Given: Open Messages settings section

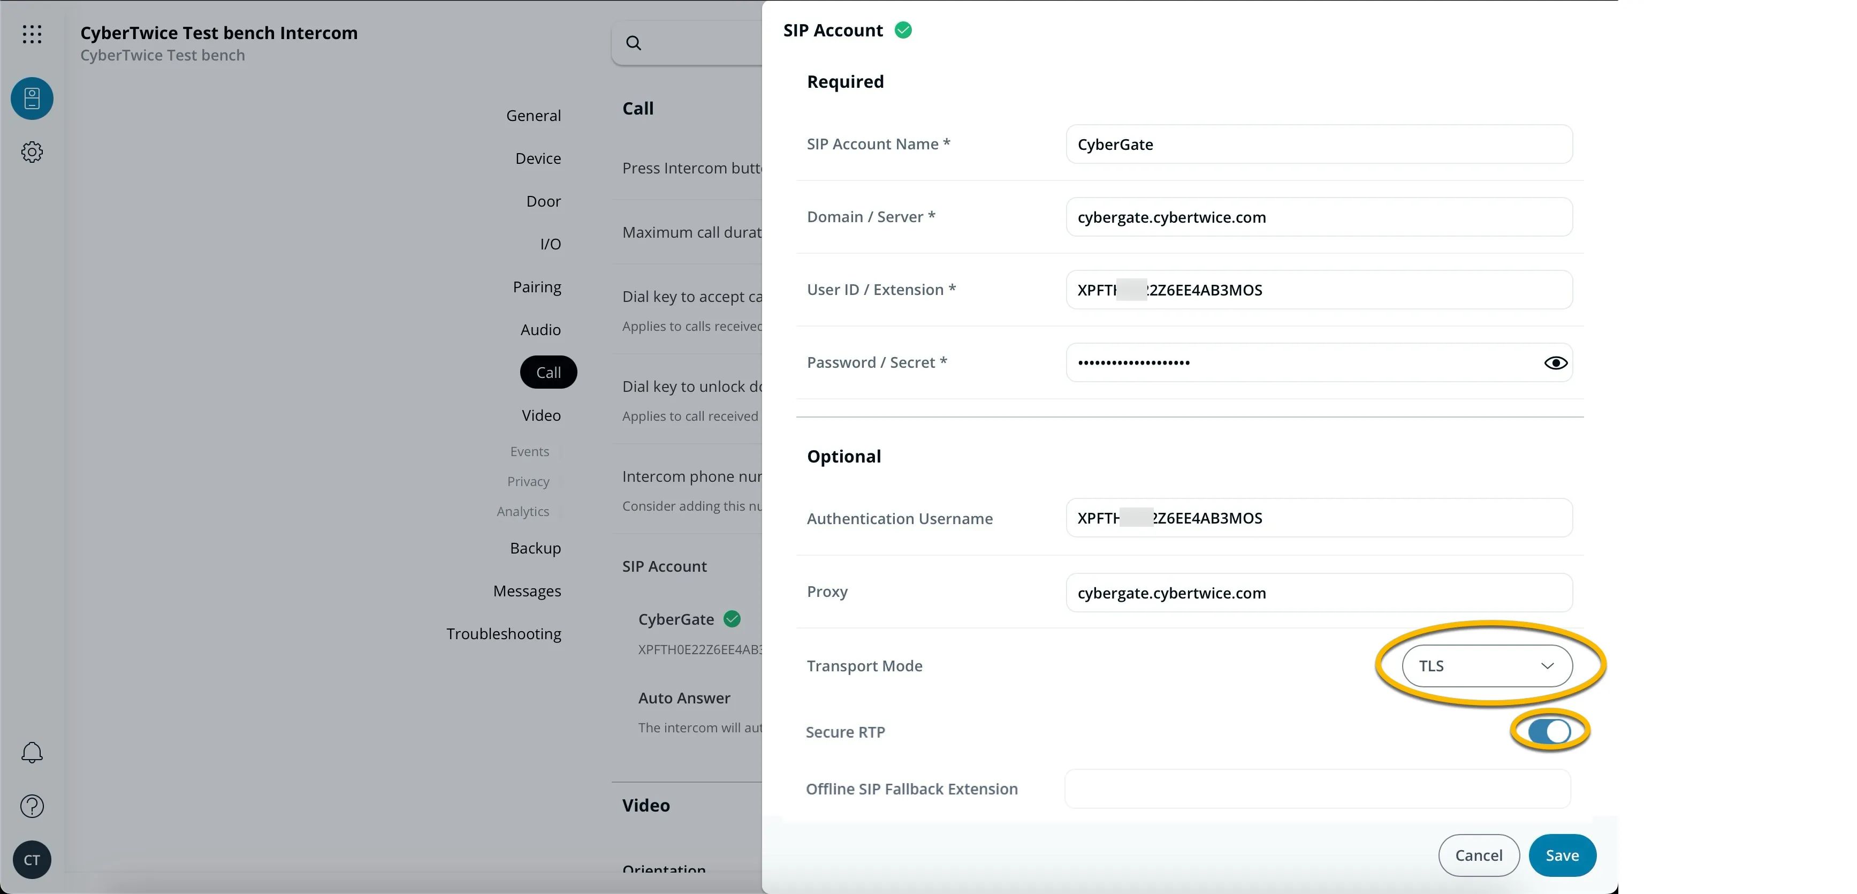Looking at the screenshot, I should [527, 590].
